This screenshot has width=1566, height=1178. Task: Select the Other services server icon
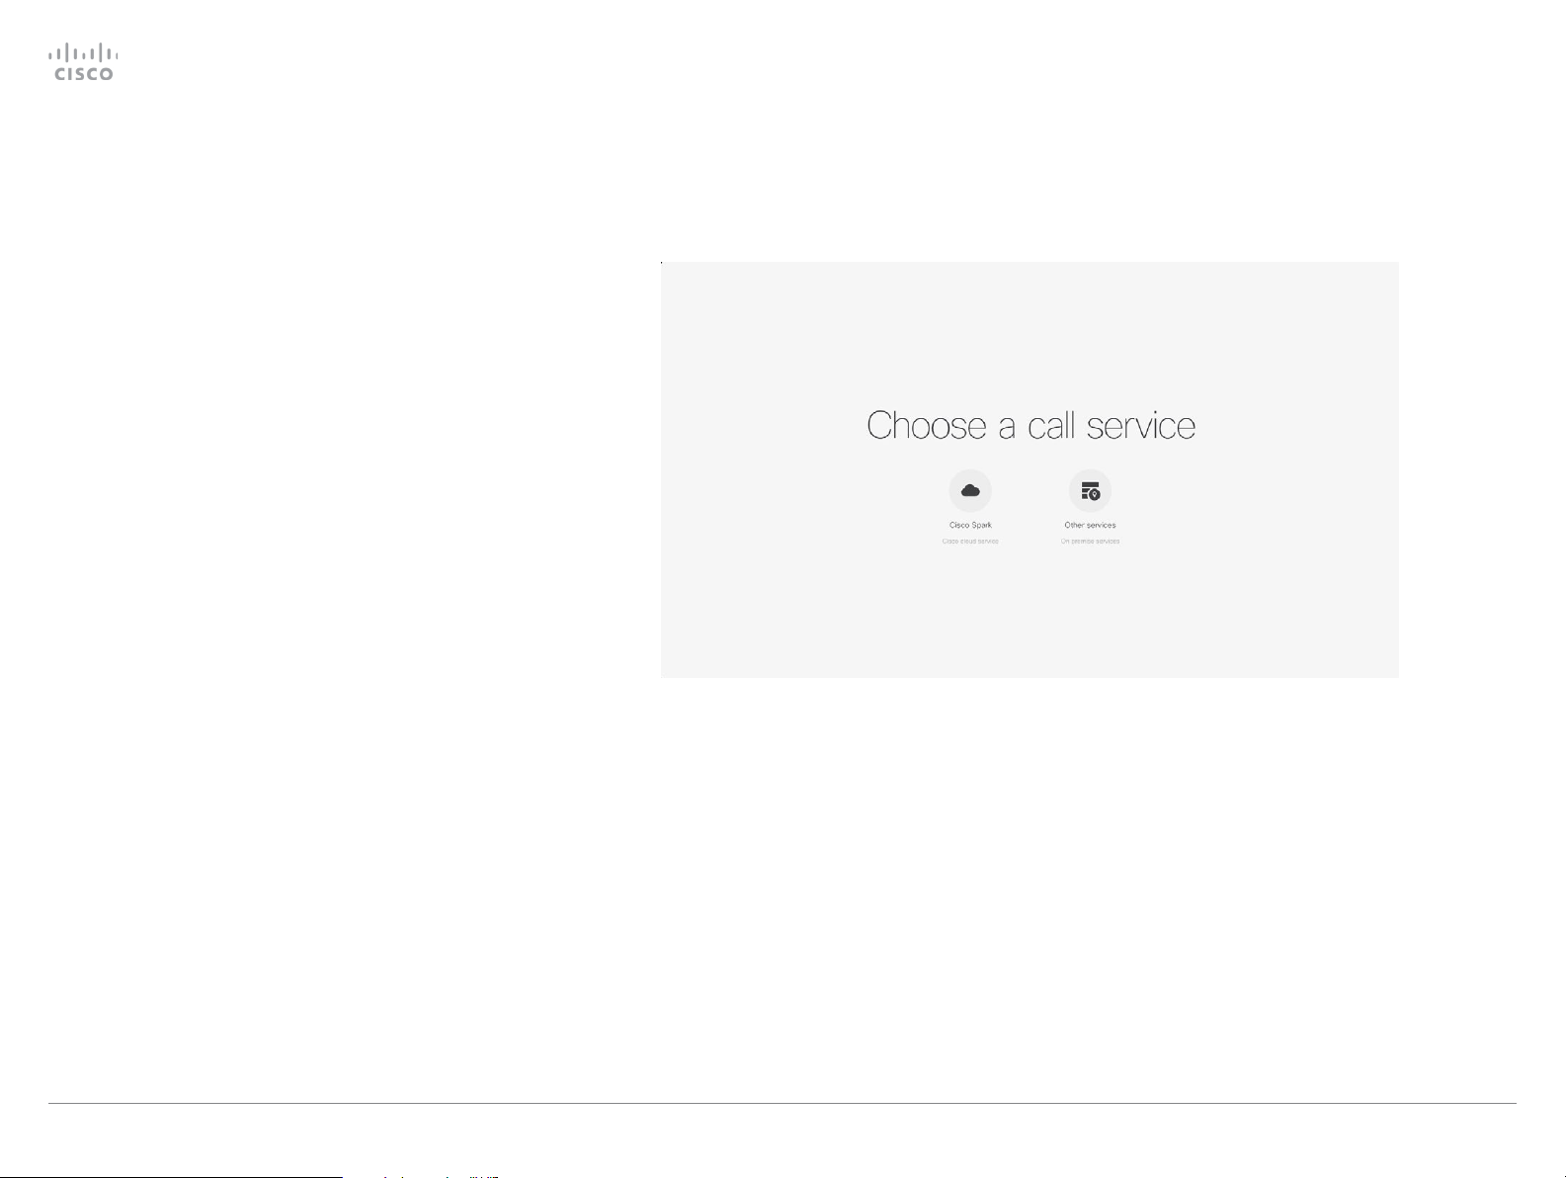1090,490
